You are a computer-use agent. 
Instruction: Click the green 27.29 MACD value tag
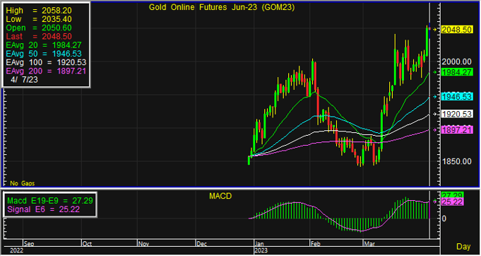[x=452, y=195]
